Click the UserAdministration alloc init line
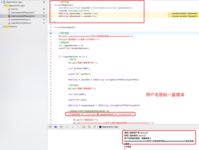Viewport: 199px width, 150px height. [96, 8]
